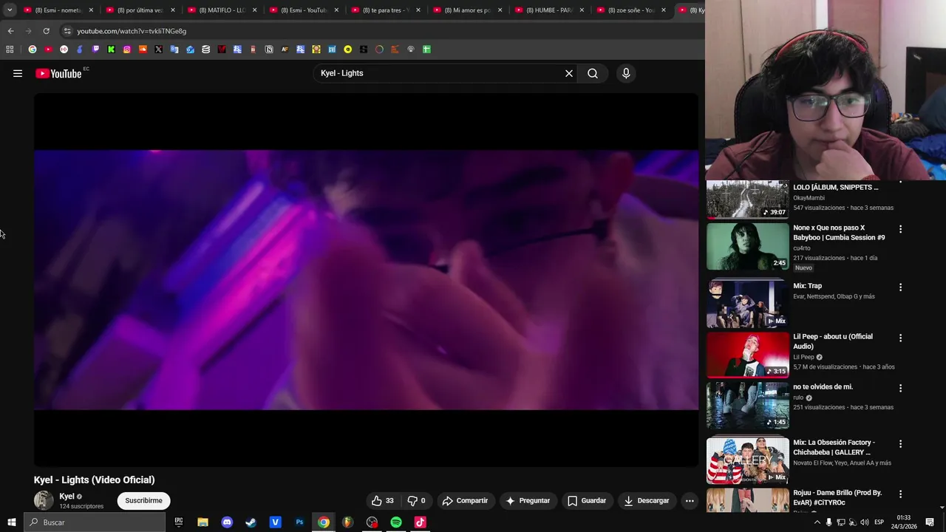Open options menu for Rojuu Dame Brillo
946x532 pixels.
900,494
